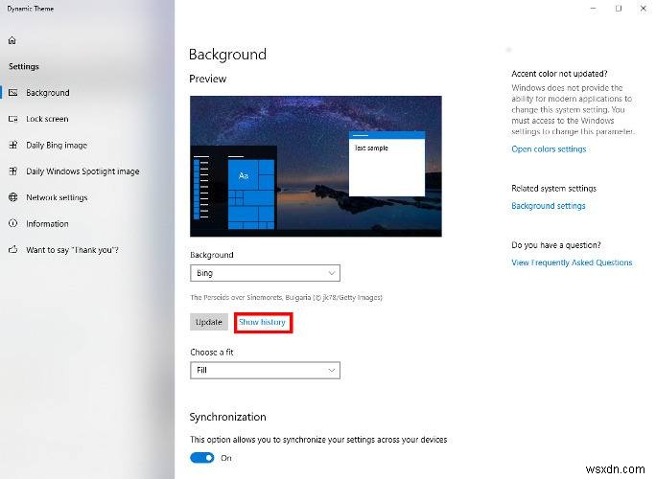Open colors settings link

pos(549,148)
